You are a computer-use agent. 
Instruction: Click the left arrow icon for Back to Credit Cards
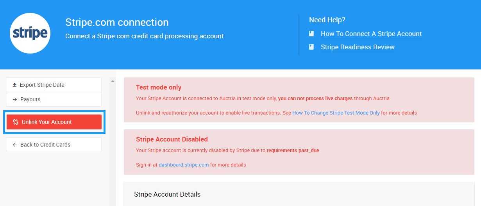tap(15, 145)
